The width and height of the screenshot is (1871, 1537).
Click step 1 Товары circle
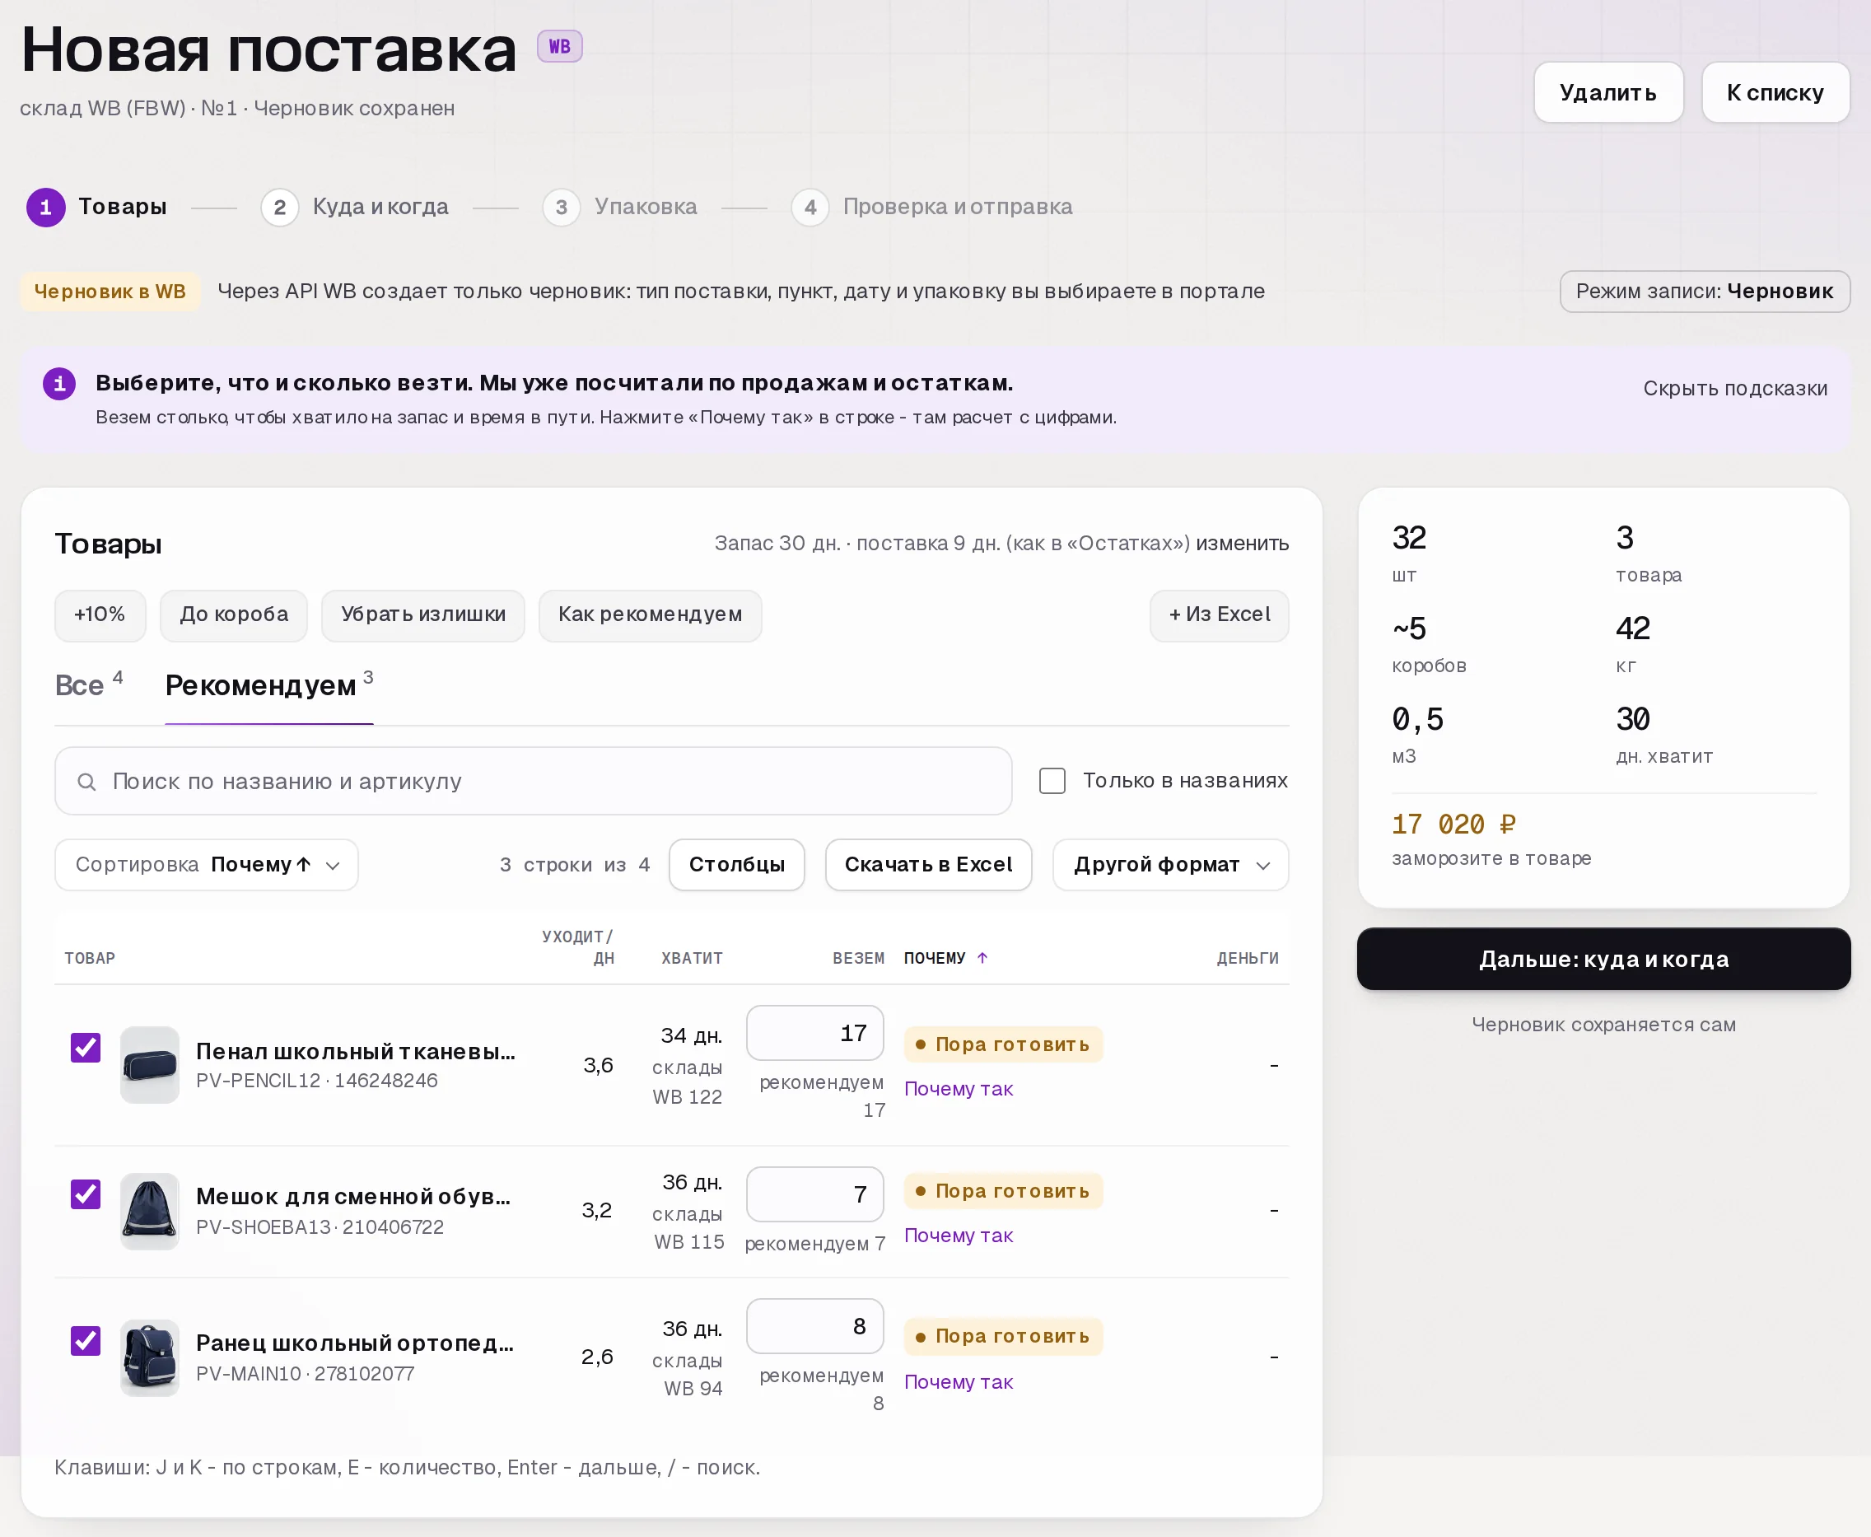pyautogui.click(x=46, y=208)
